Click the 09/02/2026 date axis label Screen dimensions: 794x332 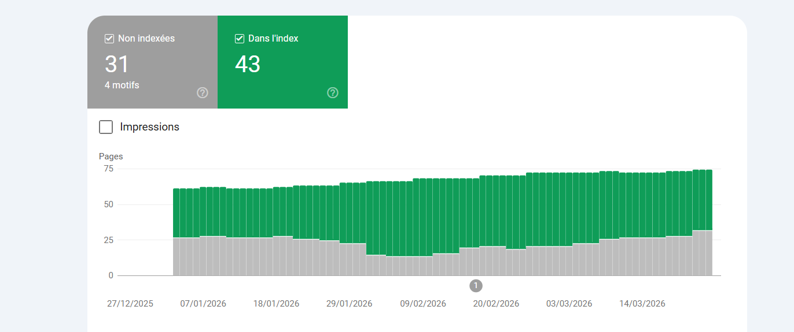pos(423,304)
